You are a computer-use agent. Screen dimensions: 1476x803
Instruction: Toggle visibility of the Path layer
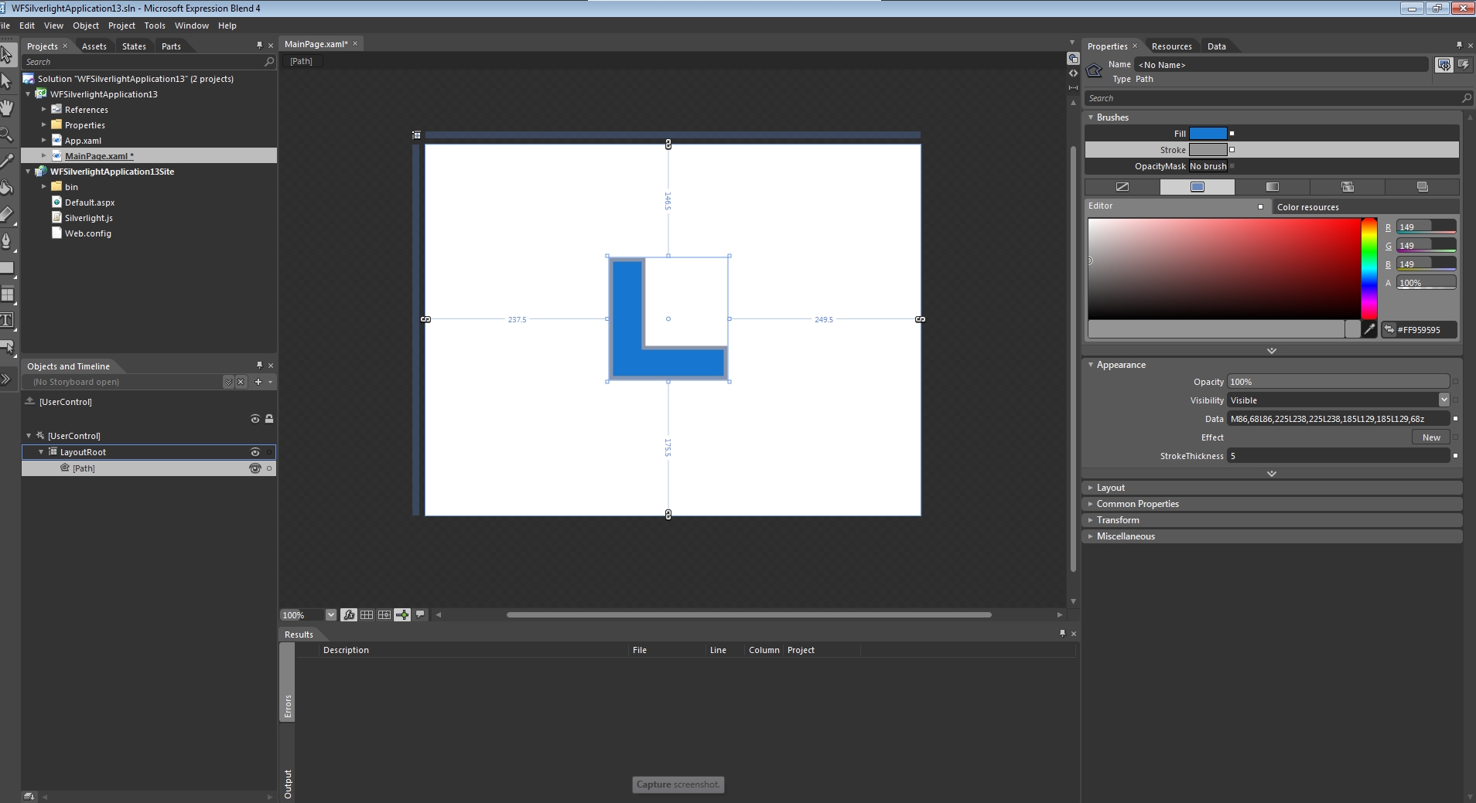pos(255,468)
